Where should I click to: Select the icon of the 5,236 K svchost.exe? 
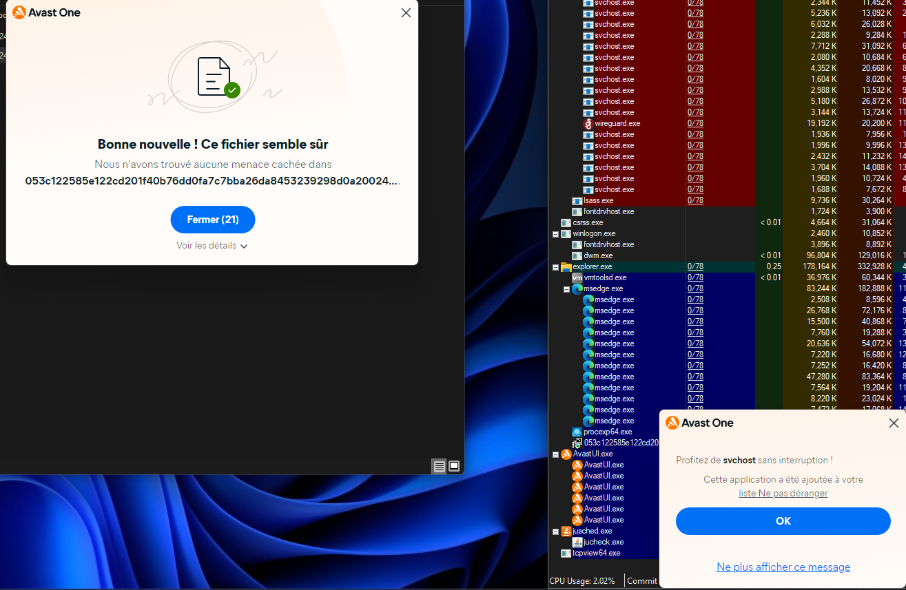coord(588,13)
